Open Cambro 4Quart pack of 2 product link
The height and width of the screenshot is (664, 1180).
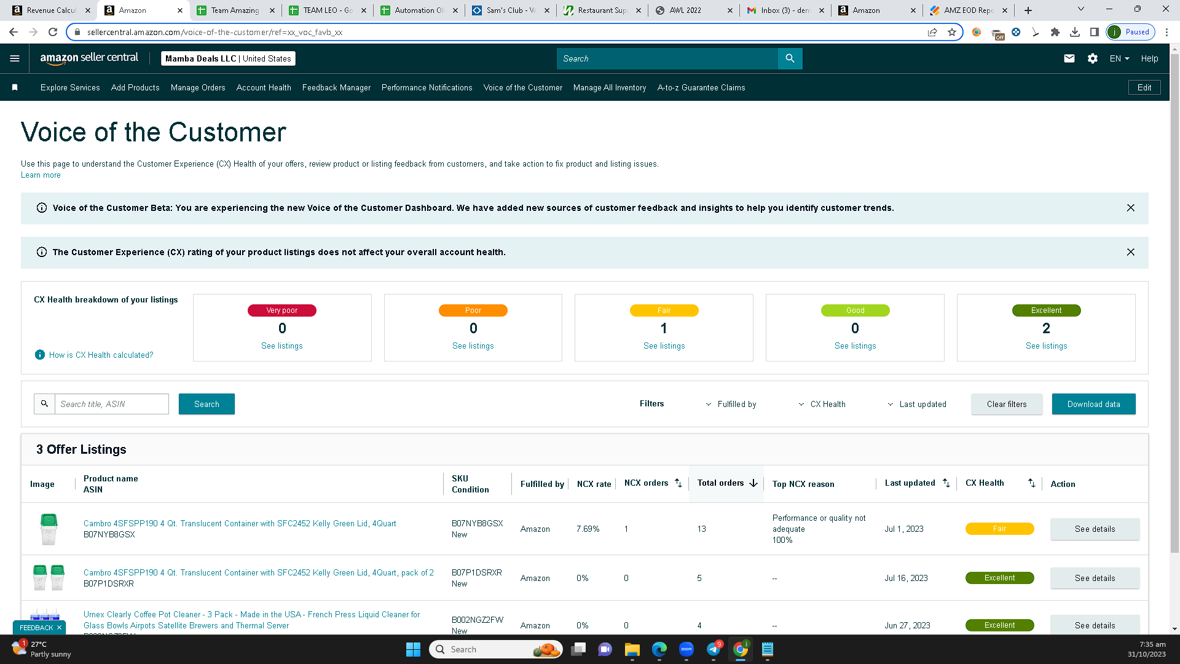coord(259,572)
